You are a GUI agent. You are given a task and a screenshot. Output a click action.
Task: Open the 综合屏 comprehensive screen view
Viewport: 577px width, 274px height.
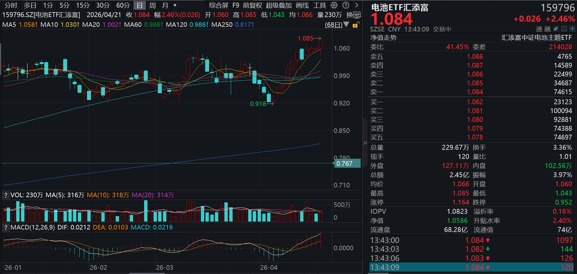pyautogui.click(x=219, y=5)
